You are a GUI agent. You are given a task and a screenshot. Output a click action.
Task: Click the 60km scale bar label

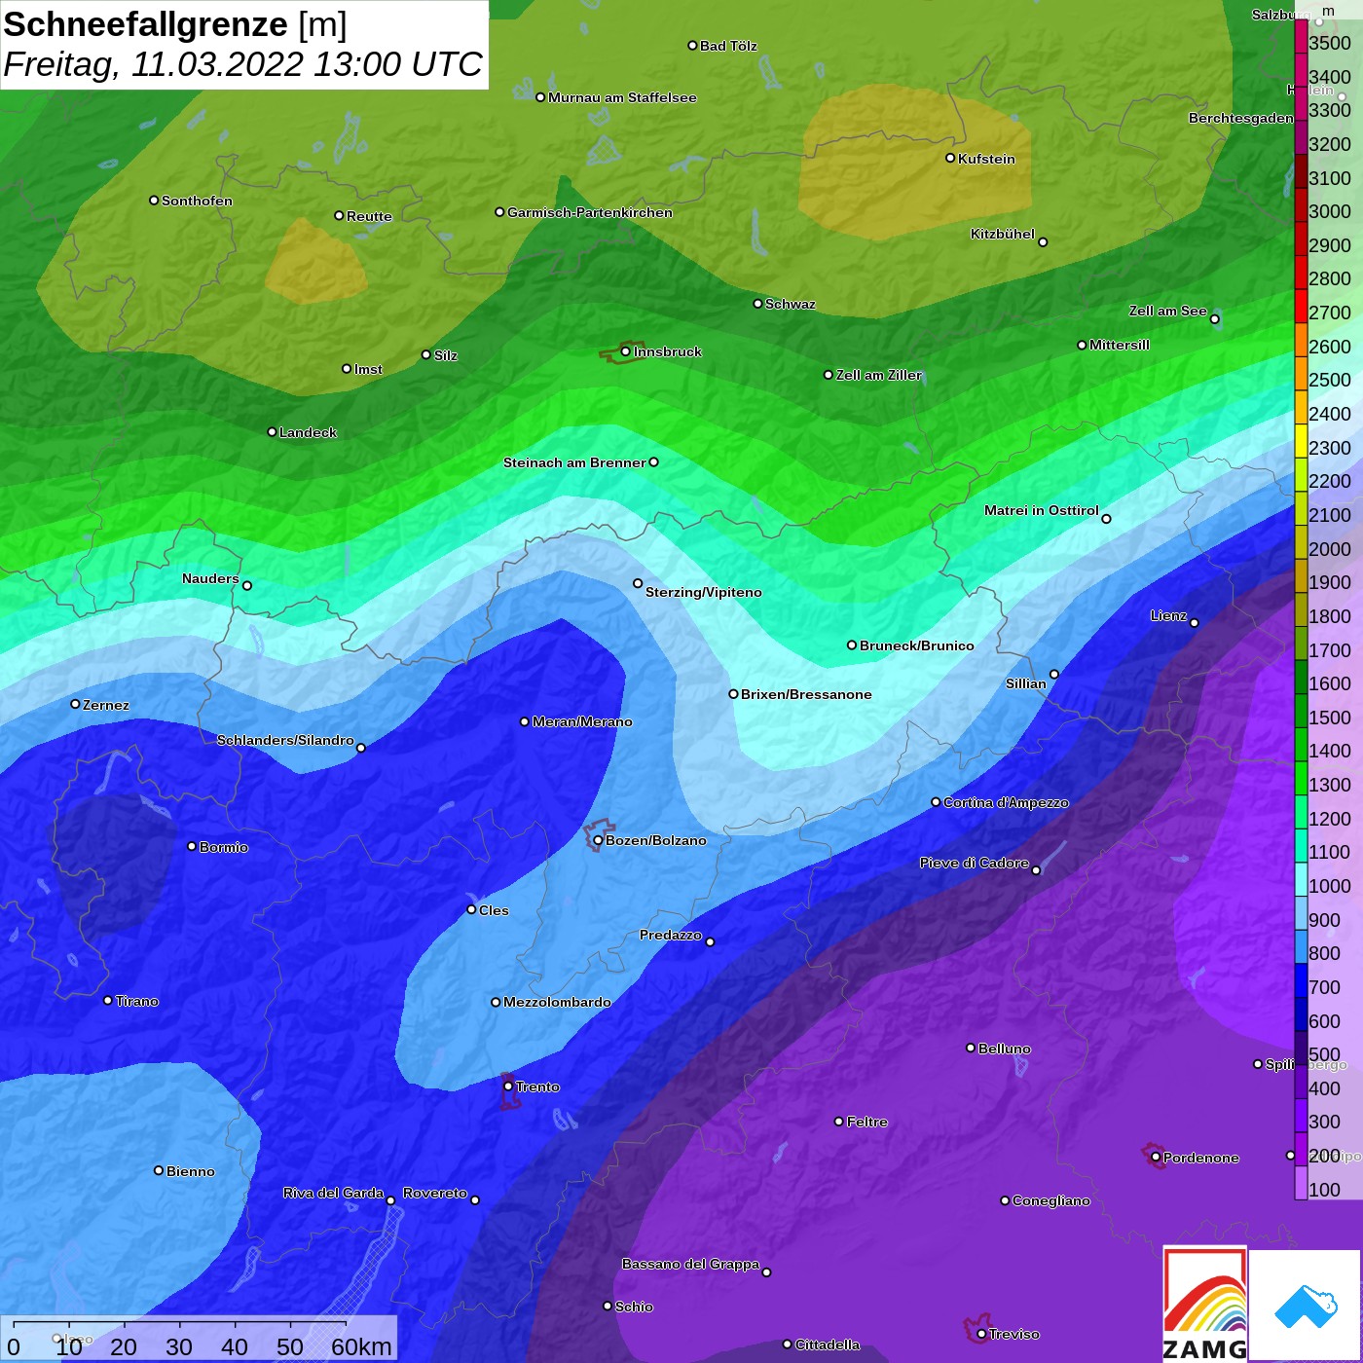[361, 1347]
